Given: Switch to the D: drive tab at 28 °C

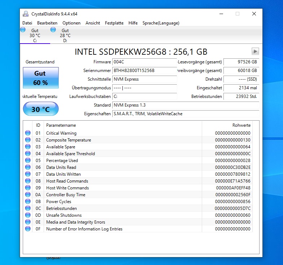Looking at the screenshot, I should click(65, 35).
